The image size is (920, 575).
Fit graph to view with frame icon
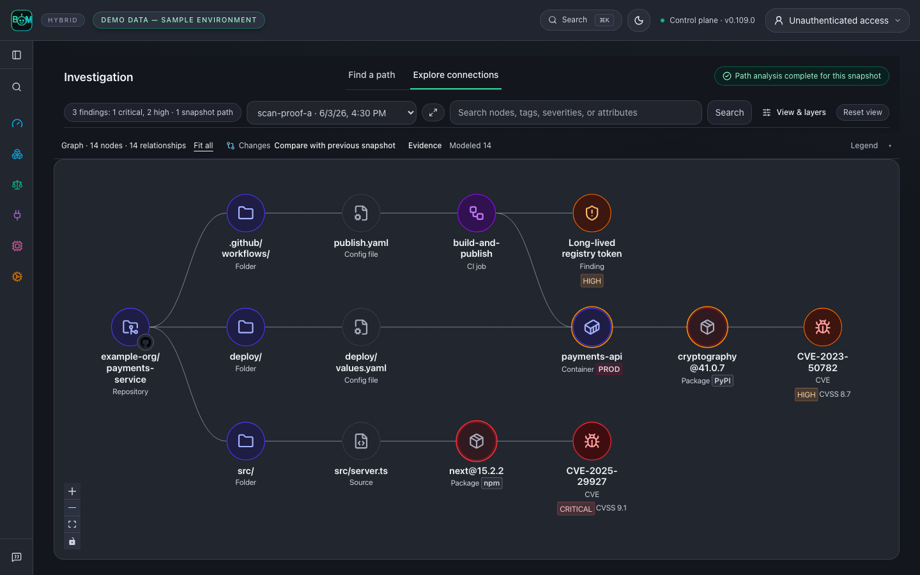point(72,525)
